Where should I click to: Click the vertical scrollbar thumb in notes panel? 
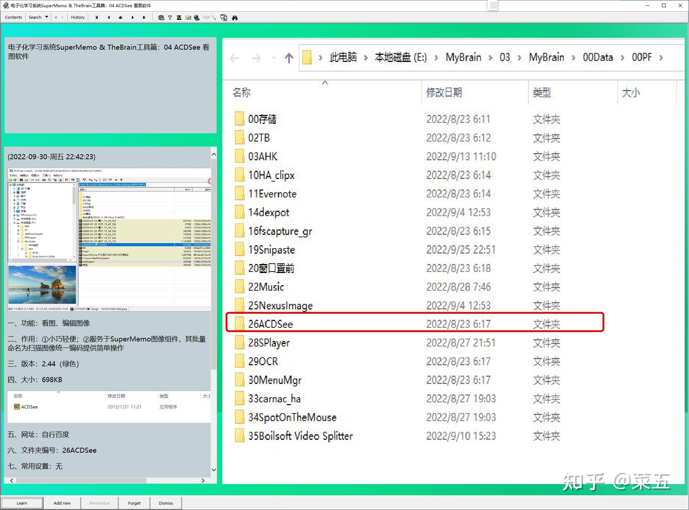click(x=214, y=265)
